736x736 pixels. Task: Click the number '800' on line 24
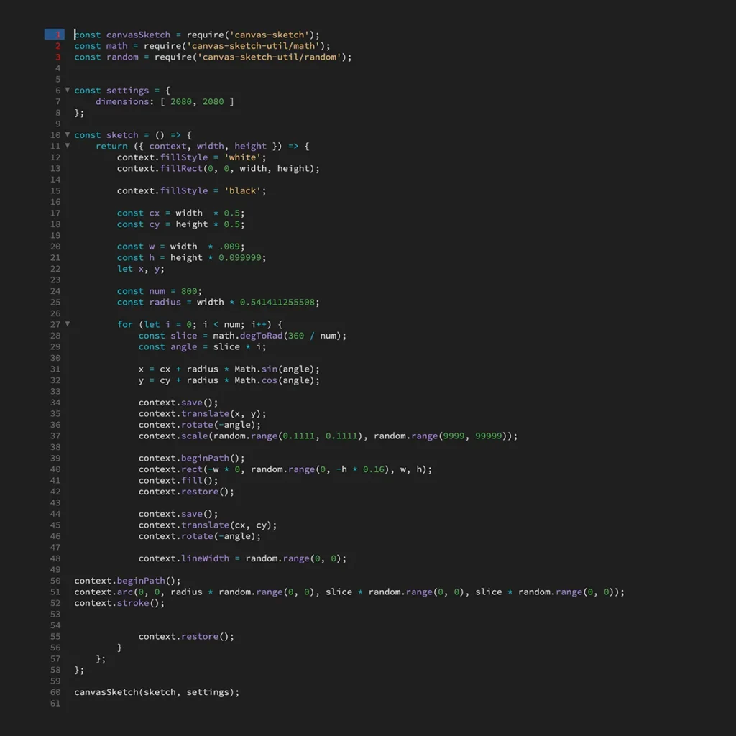(x=189, y=291)
